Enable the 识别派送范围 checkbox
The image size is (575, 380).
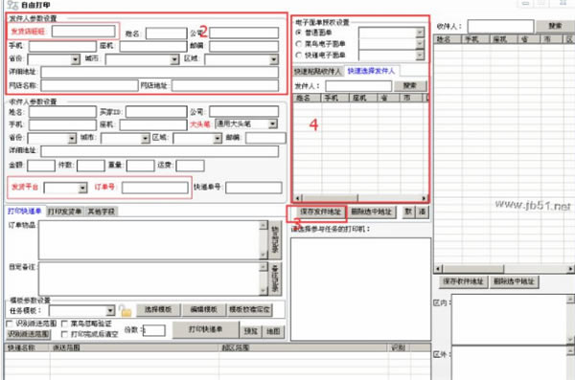[10, 324]
